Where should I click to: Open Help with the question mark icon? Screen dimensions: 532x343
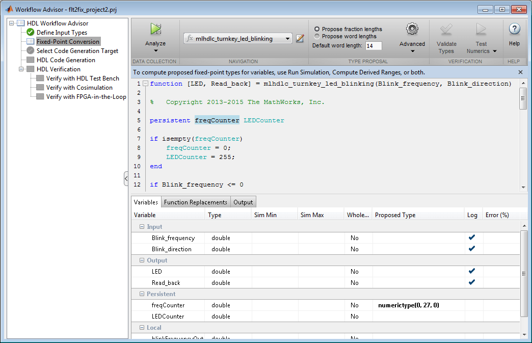[x=514, y=29]
